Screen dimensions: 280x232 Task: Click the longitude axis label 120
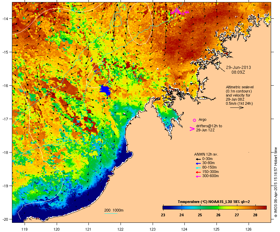point(57,229)
